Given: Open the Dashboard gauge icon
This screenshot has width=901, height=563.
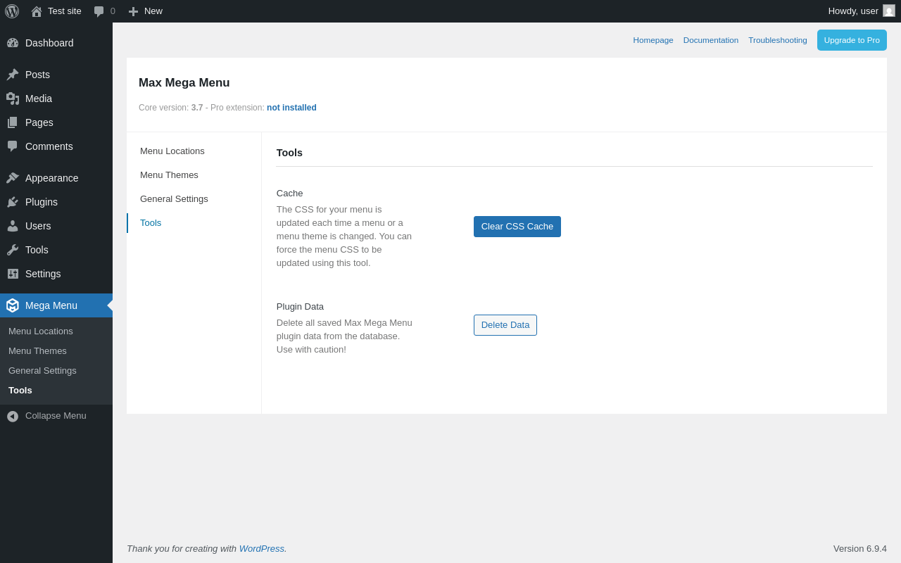Looking at the screenshot, I should tap(13, 43).
